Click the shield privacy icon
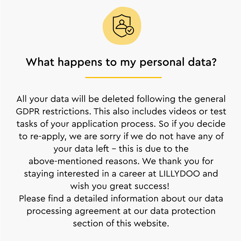241x241 pixels. 123,26
